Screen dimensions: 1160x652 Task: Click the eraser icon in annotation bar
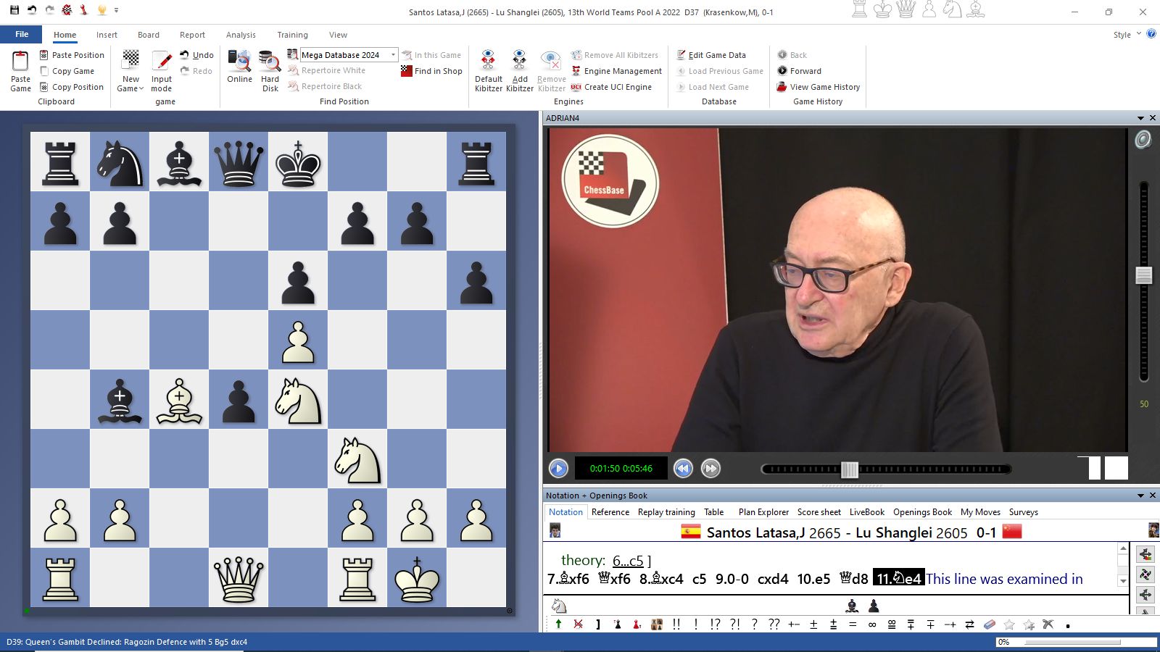pos(990,624)
